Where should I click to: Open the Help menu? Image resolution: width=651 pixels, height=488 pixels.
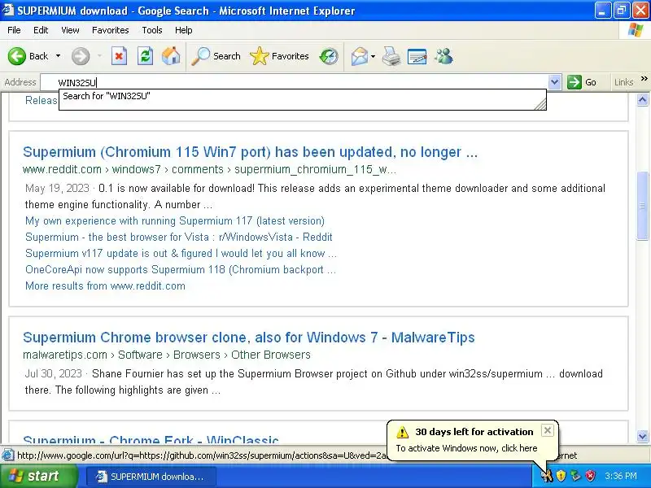tap(184, 30)
